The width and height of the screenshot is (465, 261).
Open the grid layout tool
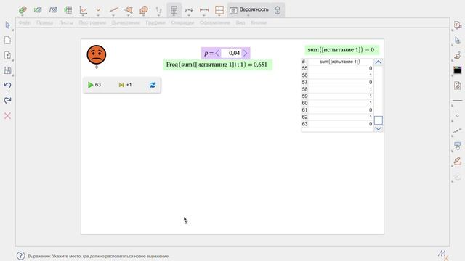point(219,10)
